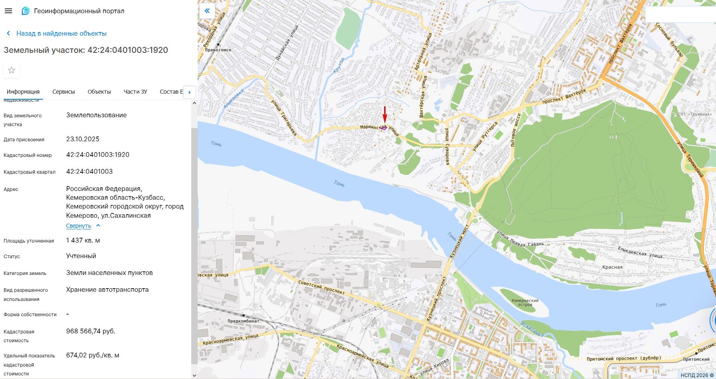Click the Правотомск station dot on map
This screenshot has width=716, height=379.
click(218, 44)
